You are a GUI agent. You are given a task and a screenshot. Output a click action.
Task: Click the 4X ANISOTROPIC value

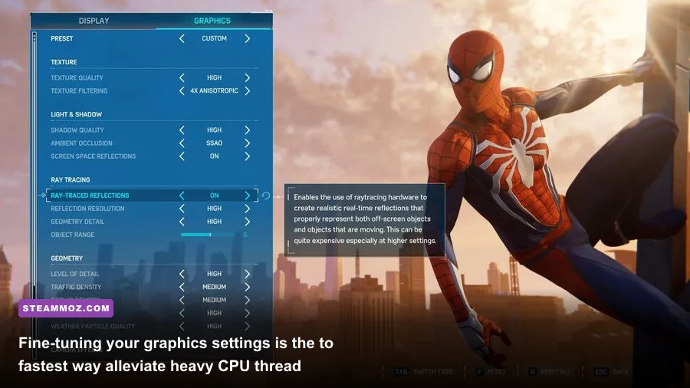coord(215,91)
